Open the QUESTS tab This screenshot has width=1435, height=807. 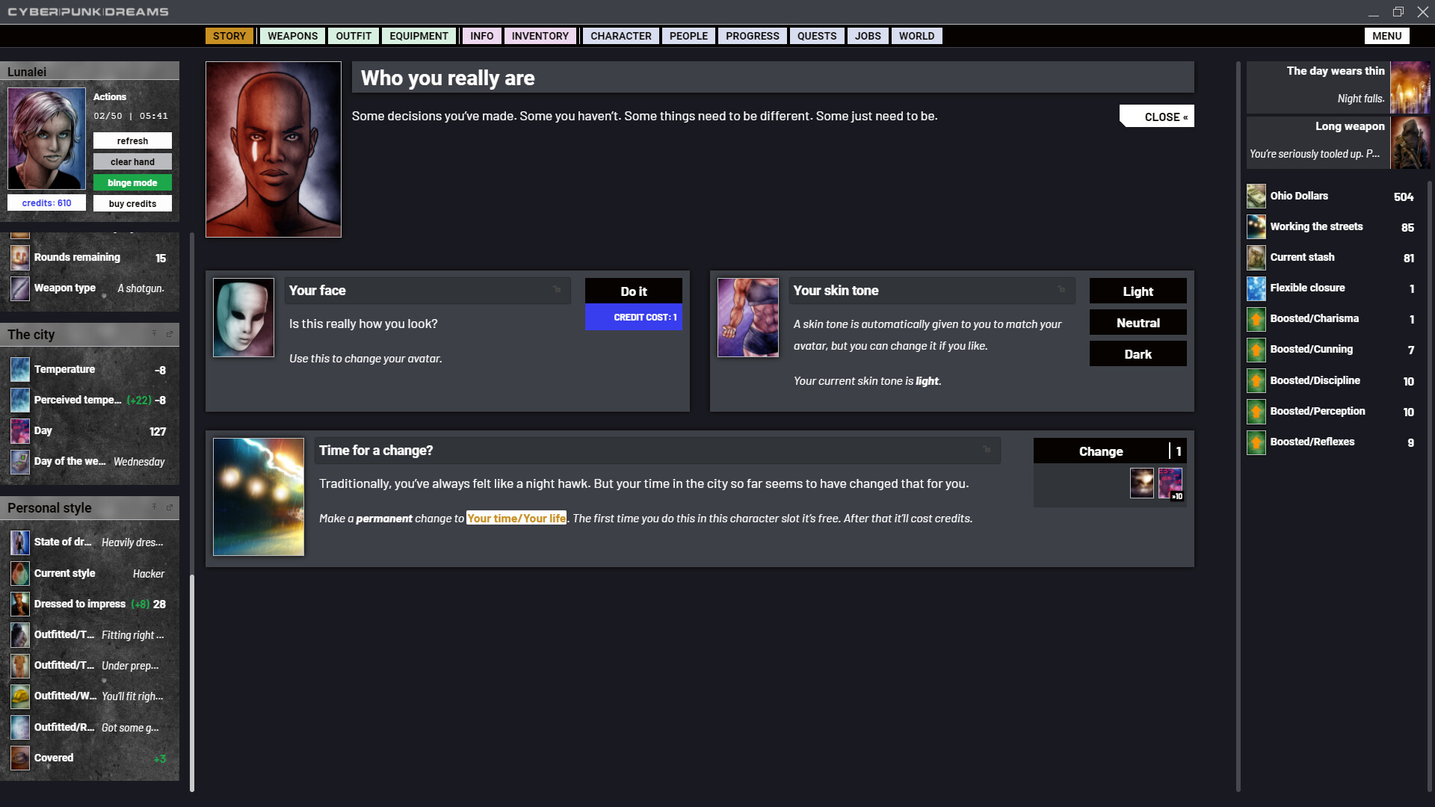tap(817, 35)
